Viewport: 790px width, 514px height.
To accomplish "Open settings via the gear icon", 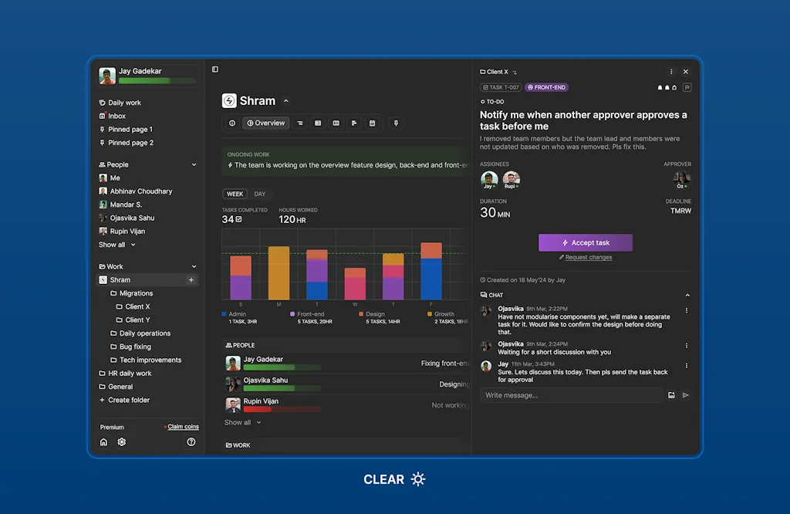I will coord(122,442).
